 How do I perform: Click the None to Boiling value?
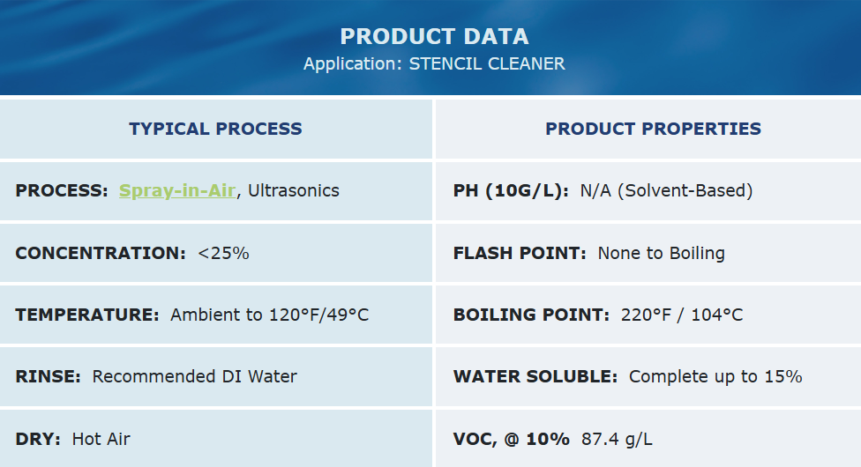coord(661,253)
